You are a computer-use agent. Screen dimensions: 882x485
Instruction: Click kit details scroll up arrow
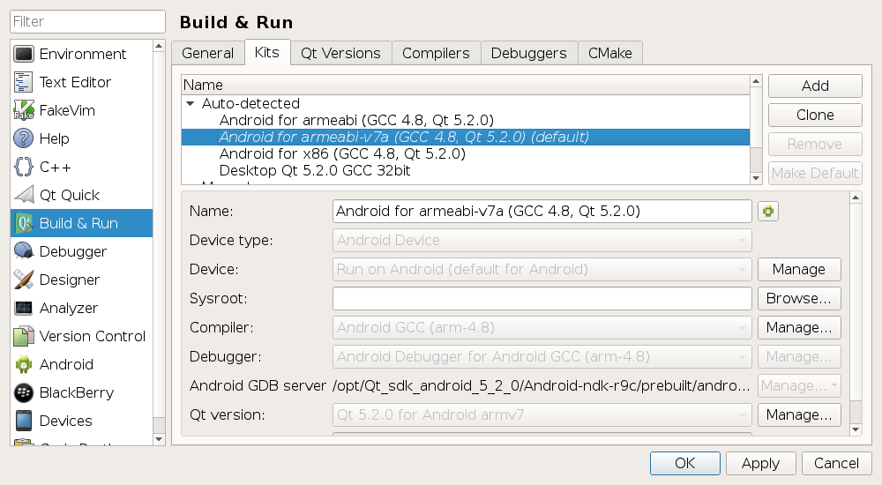coord(856,198)
